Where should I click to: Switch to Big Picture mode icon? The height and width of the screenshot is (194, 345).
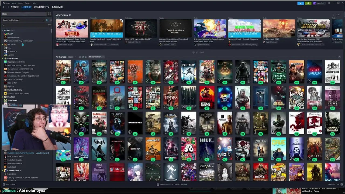click(329, 3)
